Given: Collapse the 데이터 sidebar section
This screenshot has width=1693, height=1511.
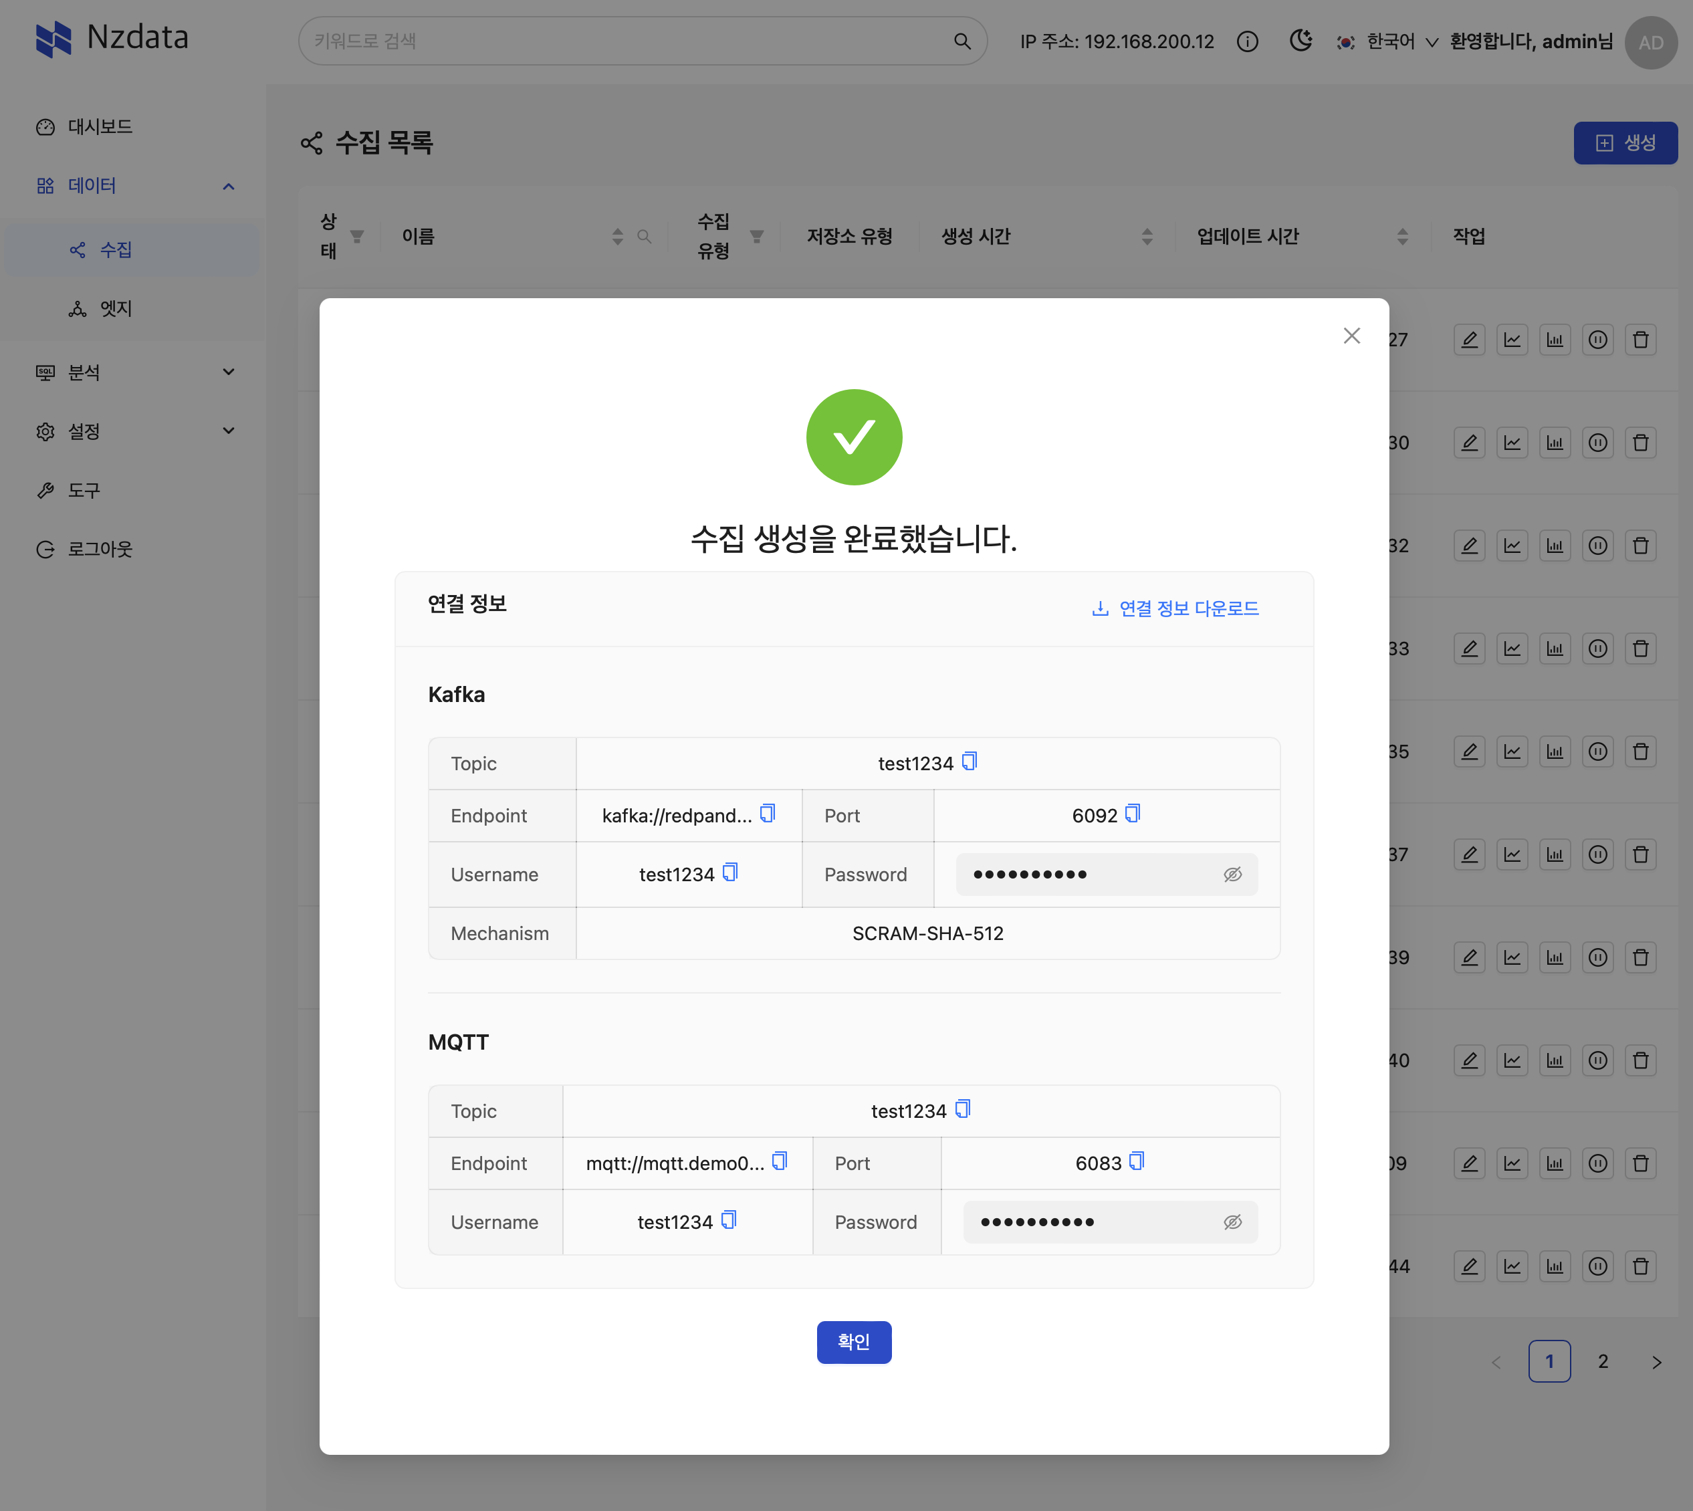Looking at the screenshot, I should [x=133, y=185].
